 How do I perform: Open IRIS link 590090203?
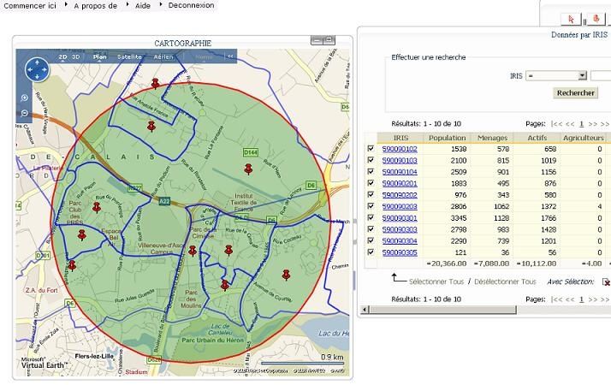[400, 206]
